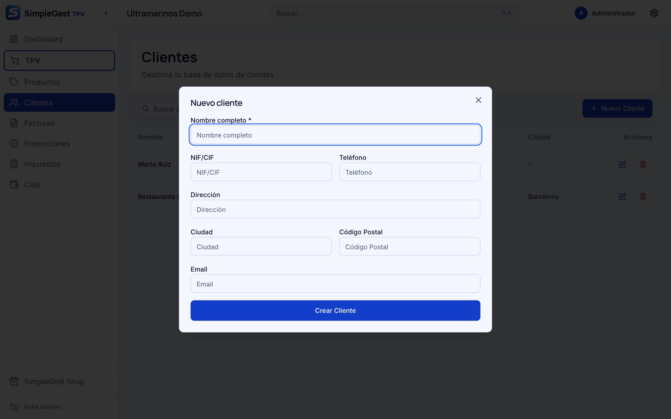Click the Nombre column header
Image resolution: width=671 pixels, height=419 pixels.
tap(150, 137)
